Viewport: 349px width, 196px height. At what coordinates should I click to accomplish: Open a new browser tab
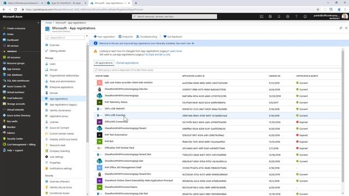136,3
